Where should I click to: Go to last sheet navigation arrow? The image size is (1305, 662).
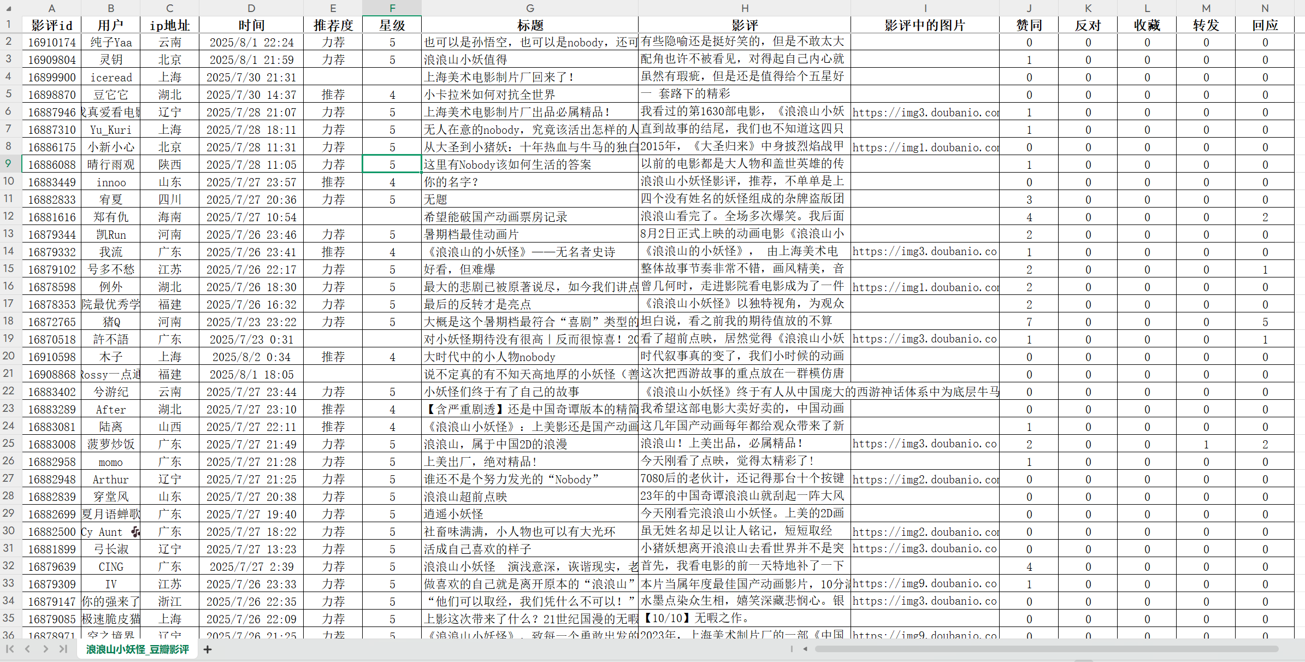tap(63, 649)
